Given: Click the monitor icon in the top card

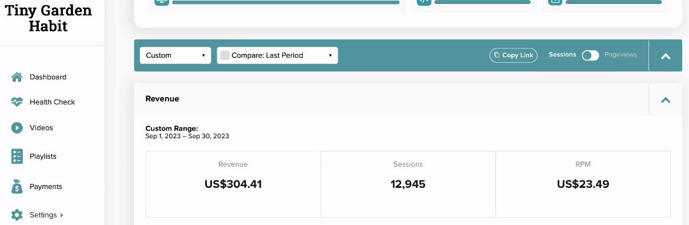Looking at the screenshot, I should click(162, 1).
